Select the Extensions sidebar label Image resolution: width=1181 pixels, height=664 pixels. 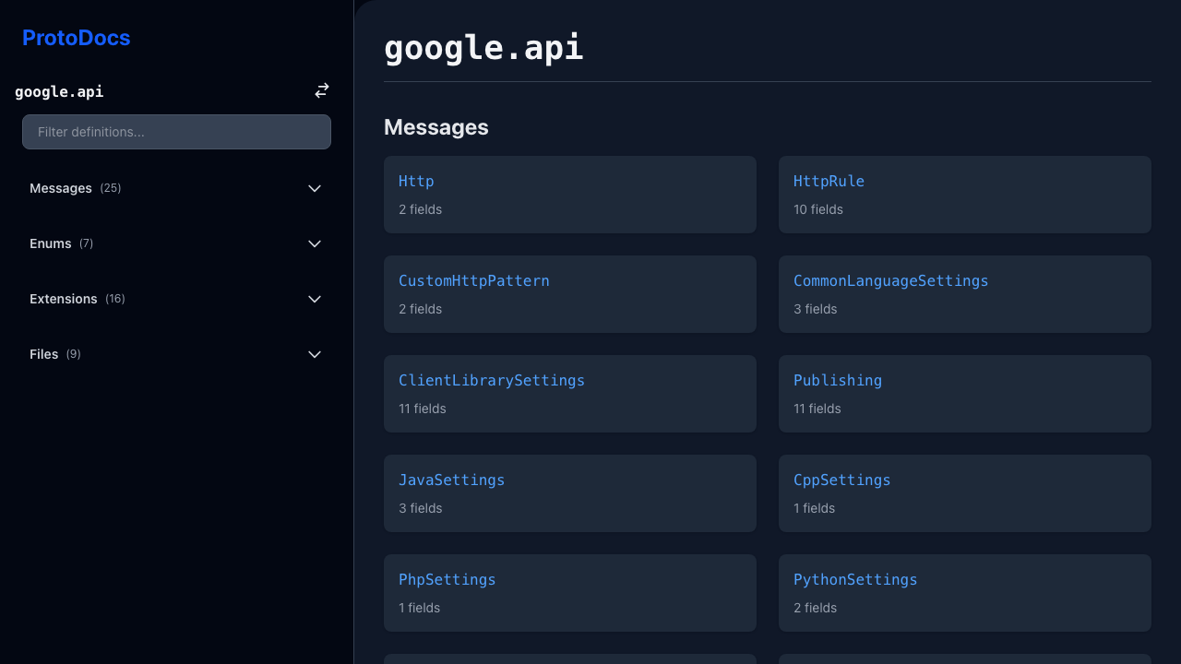tap(64, 299)
